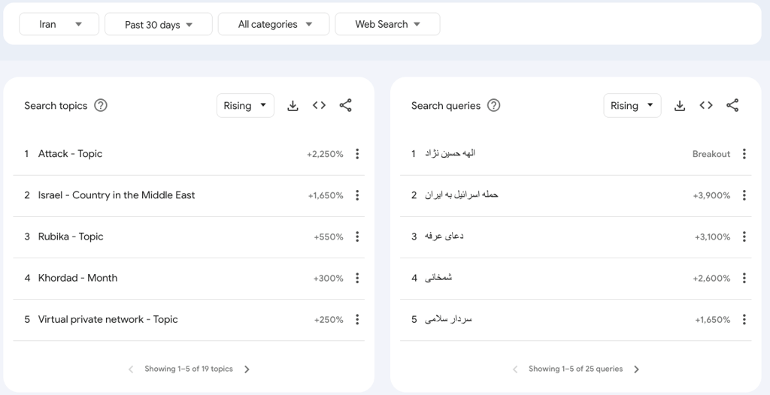Image resolution: width=770 pixels, height=395 pixels.
Task: Open the All categories dropdown
Action: (x=274, y=24)
